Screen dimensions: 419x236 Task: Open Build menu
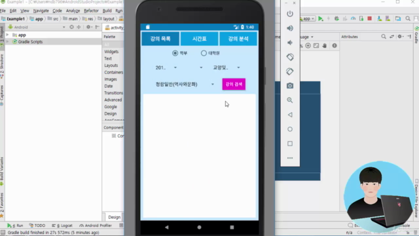point(107,10)
